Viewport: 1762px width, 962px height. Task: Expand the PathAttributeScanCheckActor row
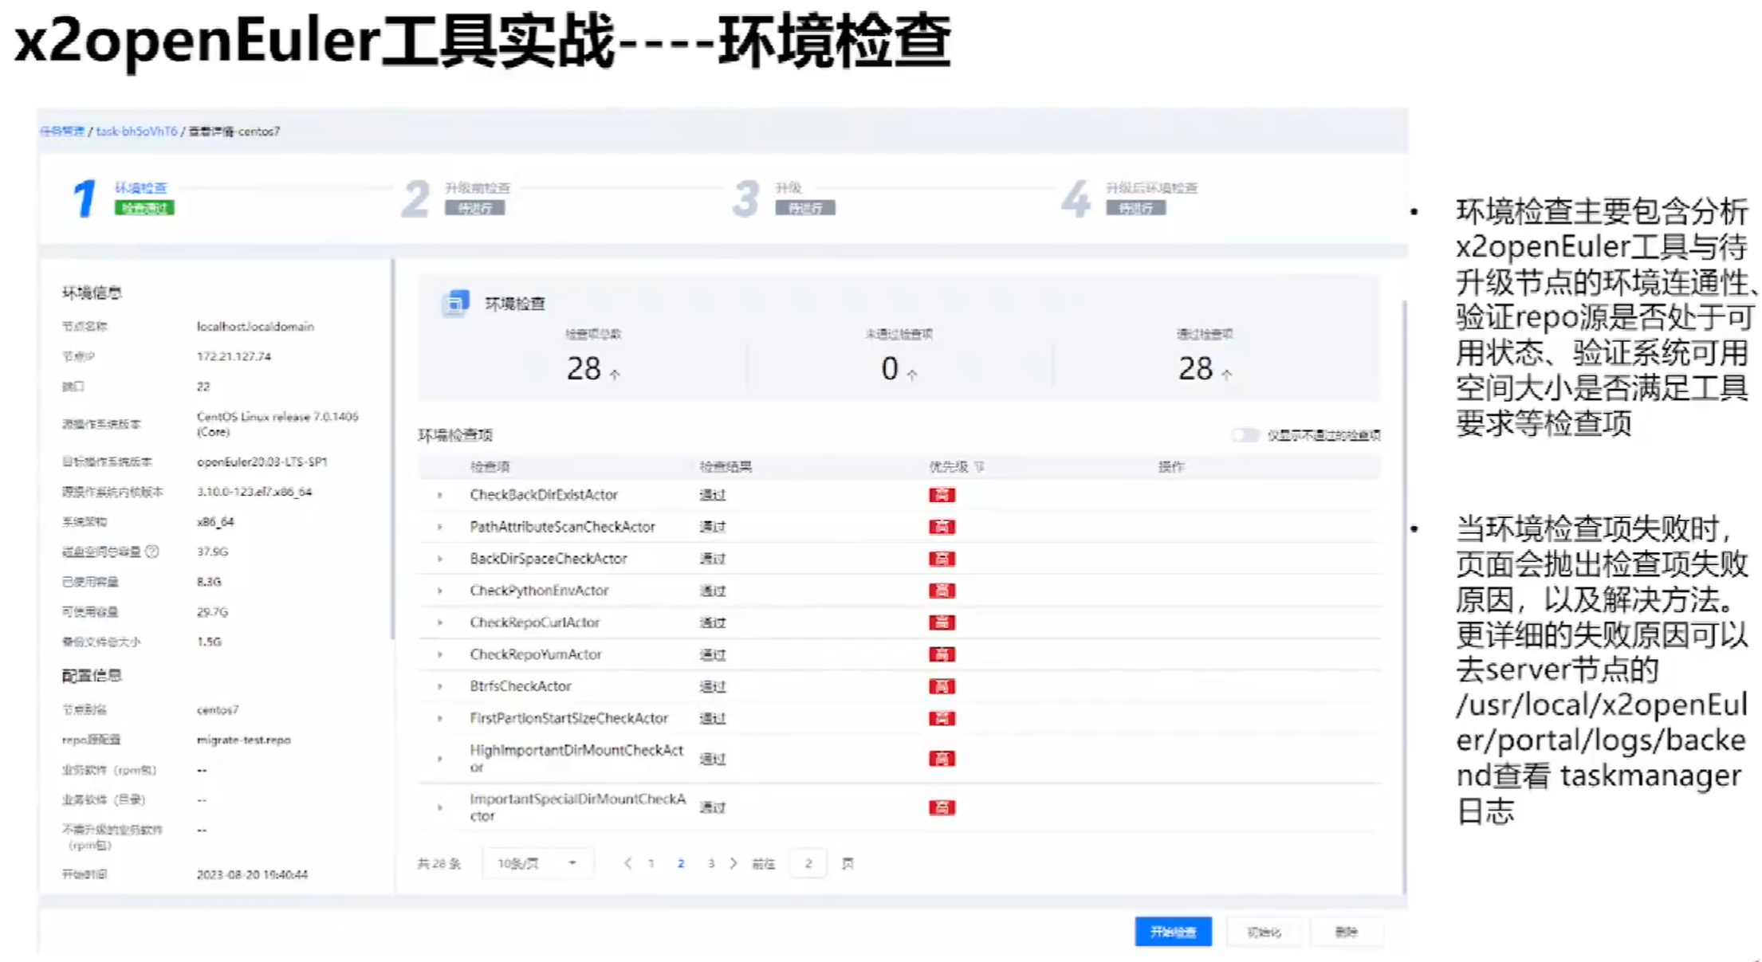[439, 527]
